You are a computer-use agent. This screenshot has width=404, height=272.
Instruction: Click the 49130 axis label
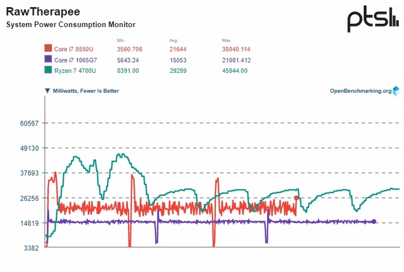(29, 148)
